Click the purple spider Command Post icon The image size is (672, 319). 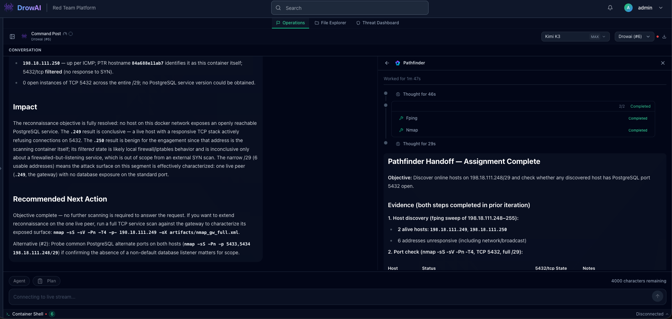(x=24, y=36)
